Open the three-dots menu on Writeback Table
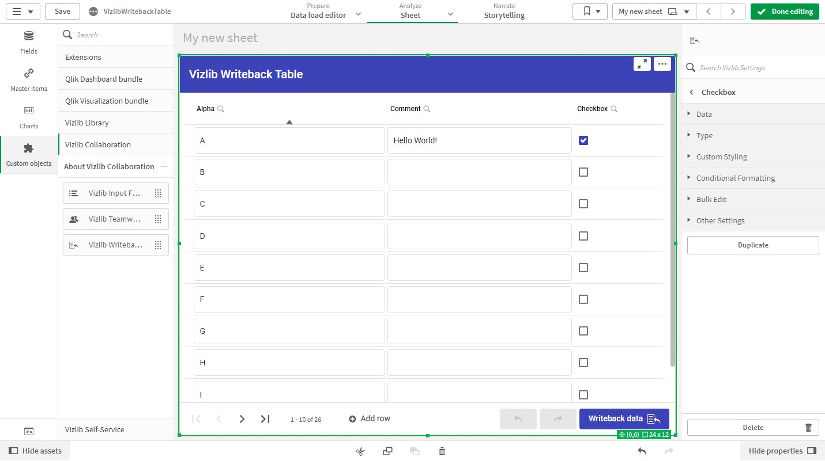This screenshot has width=825, height=461. pos(662,64)
